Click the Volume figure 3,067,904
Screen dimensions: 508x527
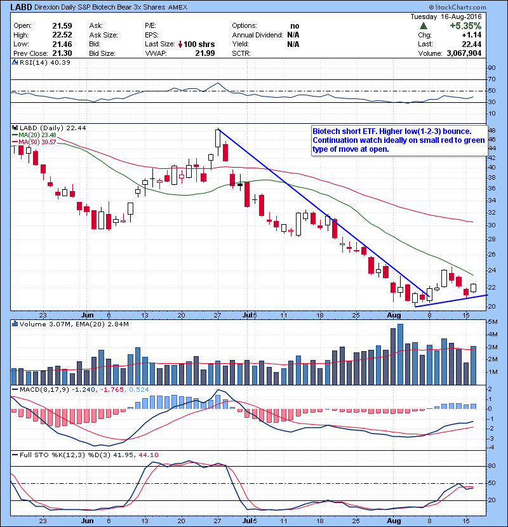click(464, 53)
